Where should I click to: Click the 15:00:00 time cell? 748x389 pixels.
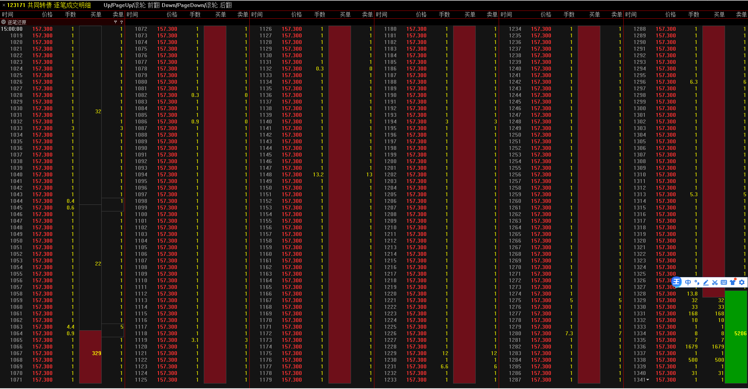[12, 29]
